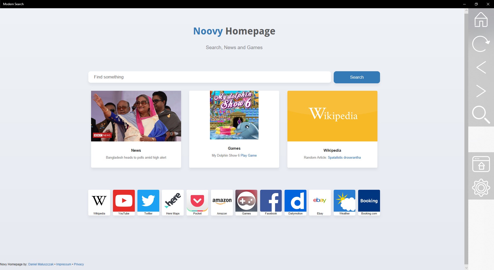This screenshot has width=494, height=270.
Task: Open the Wikipedia shortcut tile
Action: pos(99,203)
